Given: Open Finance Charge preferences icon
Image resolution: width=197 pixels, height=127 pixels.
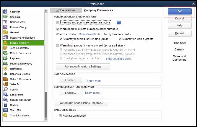Looking at the screenshot, I should (5, 27).
